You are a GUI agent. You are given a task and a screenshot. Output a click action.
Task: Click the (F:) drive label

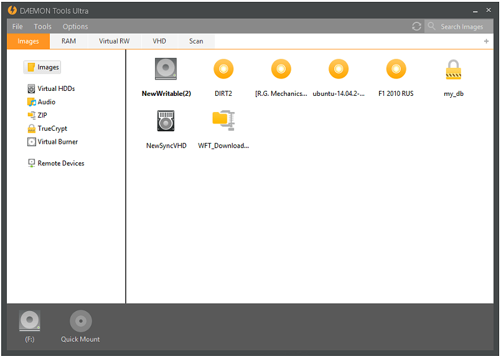click(x=29, y=339)
